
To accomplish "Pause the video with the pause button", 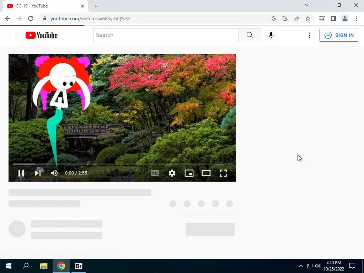I will (x=21, y=173).
